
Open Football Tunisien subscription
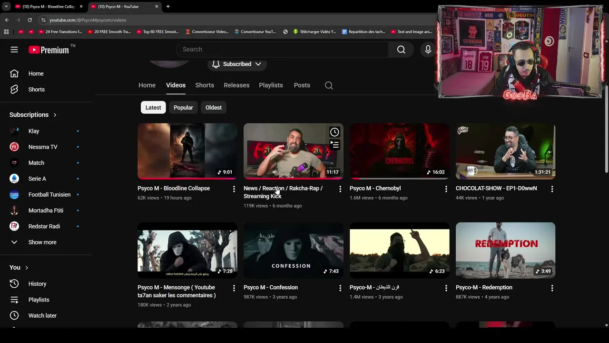pyautogui.click(x=46, y=194)
